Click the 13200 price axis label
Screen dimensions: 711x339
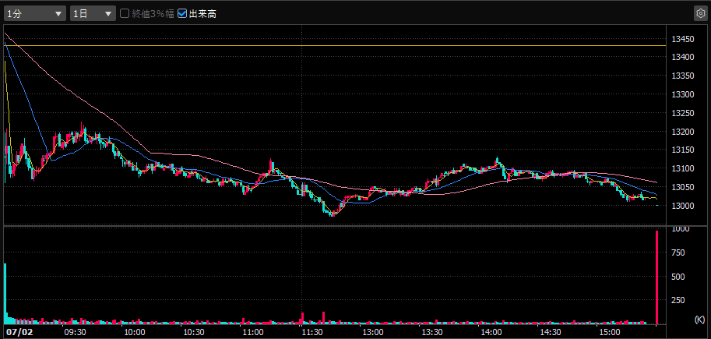(682, 132)
